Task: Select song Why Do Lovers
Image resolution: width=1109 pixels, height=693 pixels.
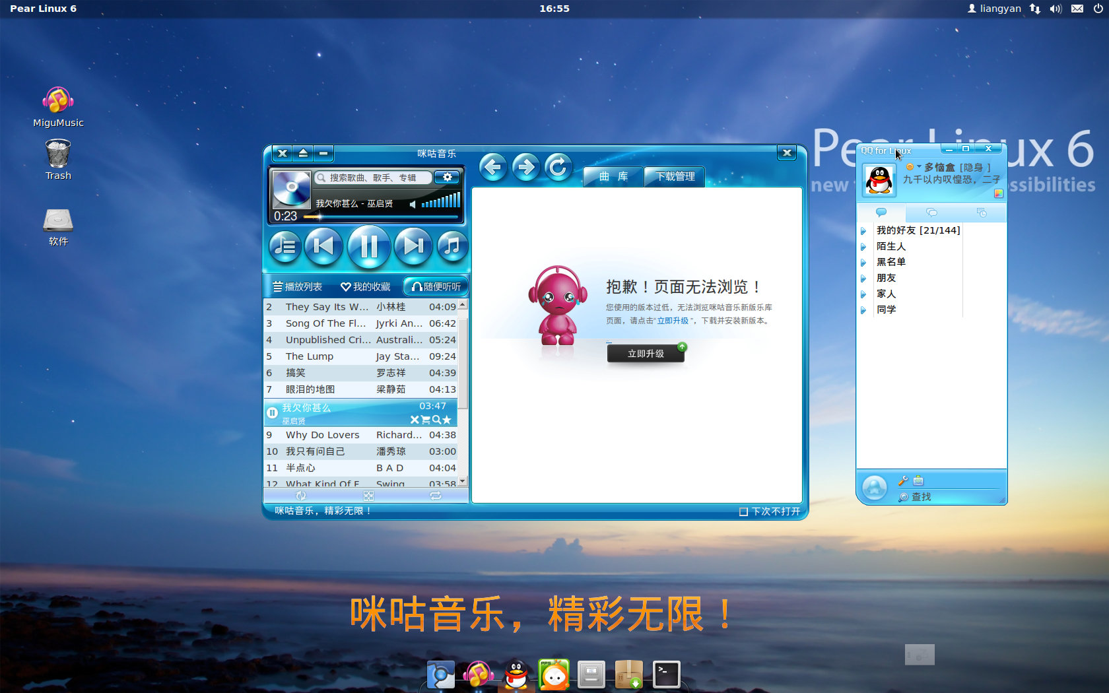Action: [360, 435]
